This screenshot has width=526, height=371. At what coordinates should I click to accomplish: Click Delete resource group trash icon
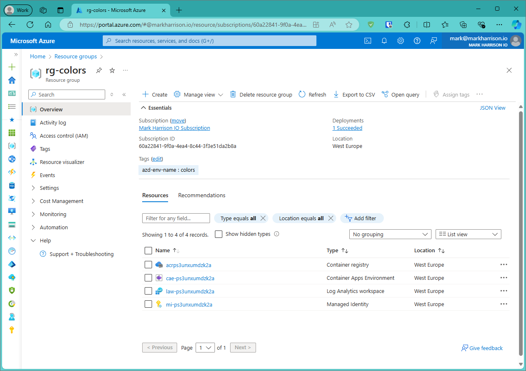point(233,94)
